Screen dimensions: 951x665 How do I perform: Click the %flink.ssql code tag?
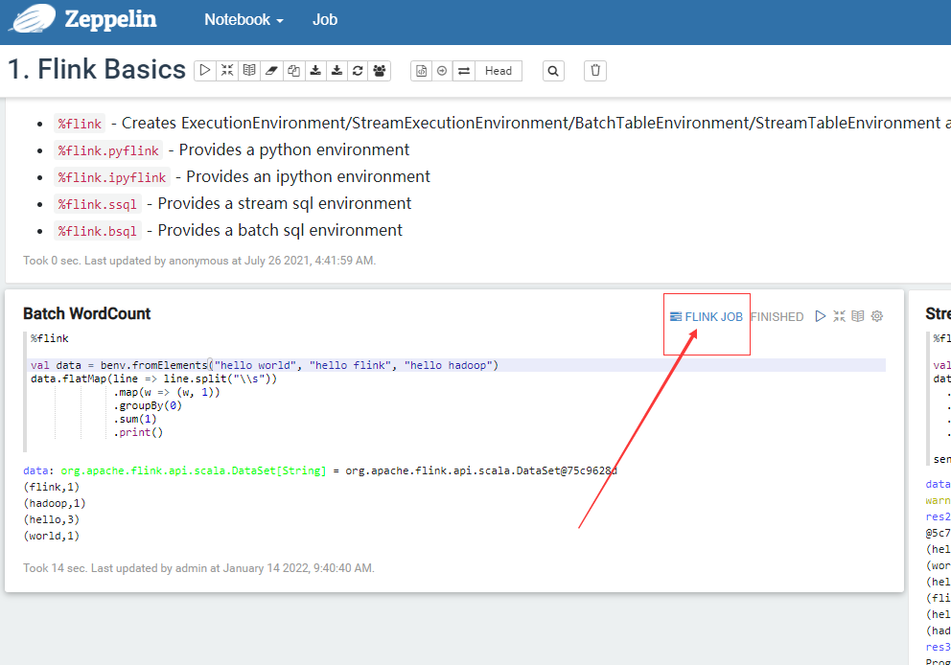click(98, 204)
